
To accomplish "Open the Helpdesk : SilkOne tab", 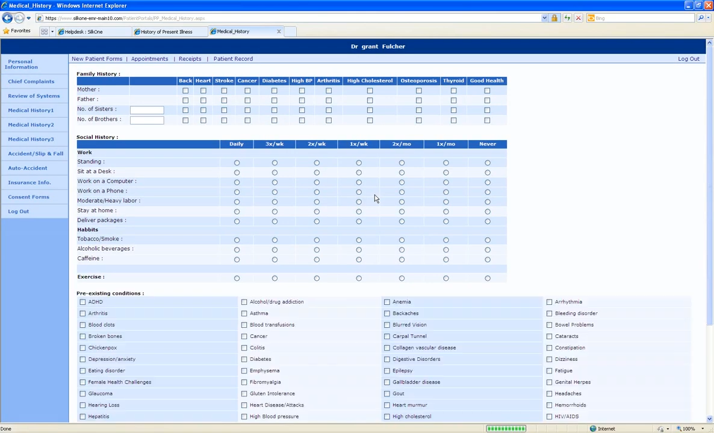I will click(84, 32).
